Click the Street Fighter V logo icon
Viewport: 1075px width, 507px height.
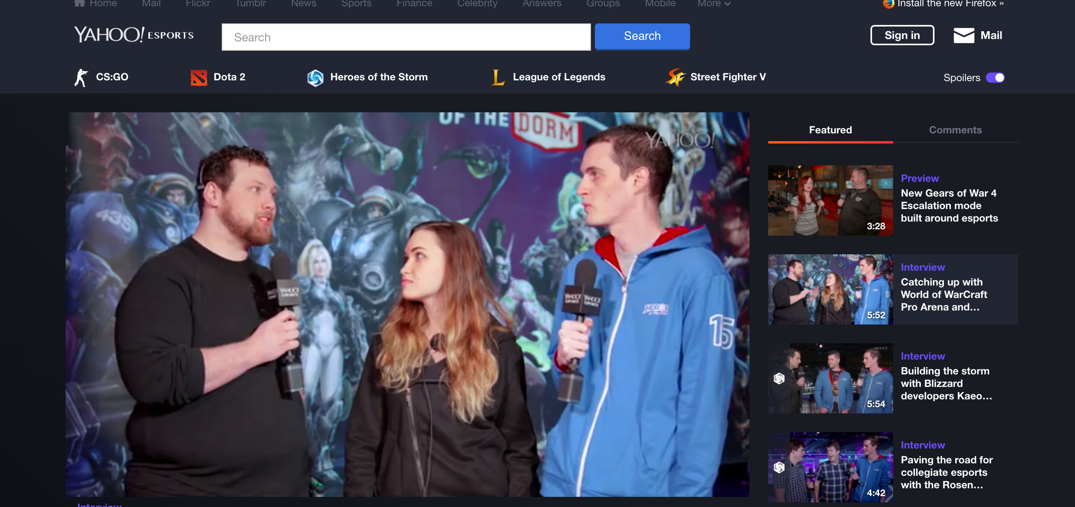coord(675,78)
